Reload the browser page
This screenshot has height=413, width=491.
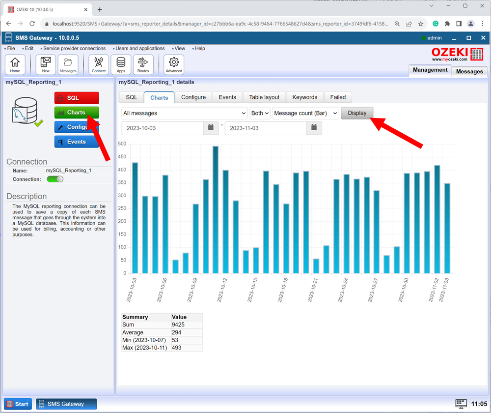(32, 24)
